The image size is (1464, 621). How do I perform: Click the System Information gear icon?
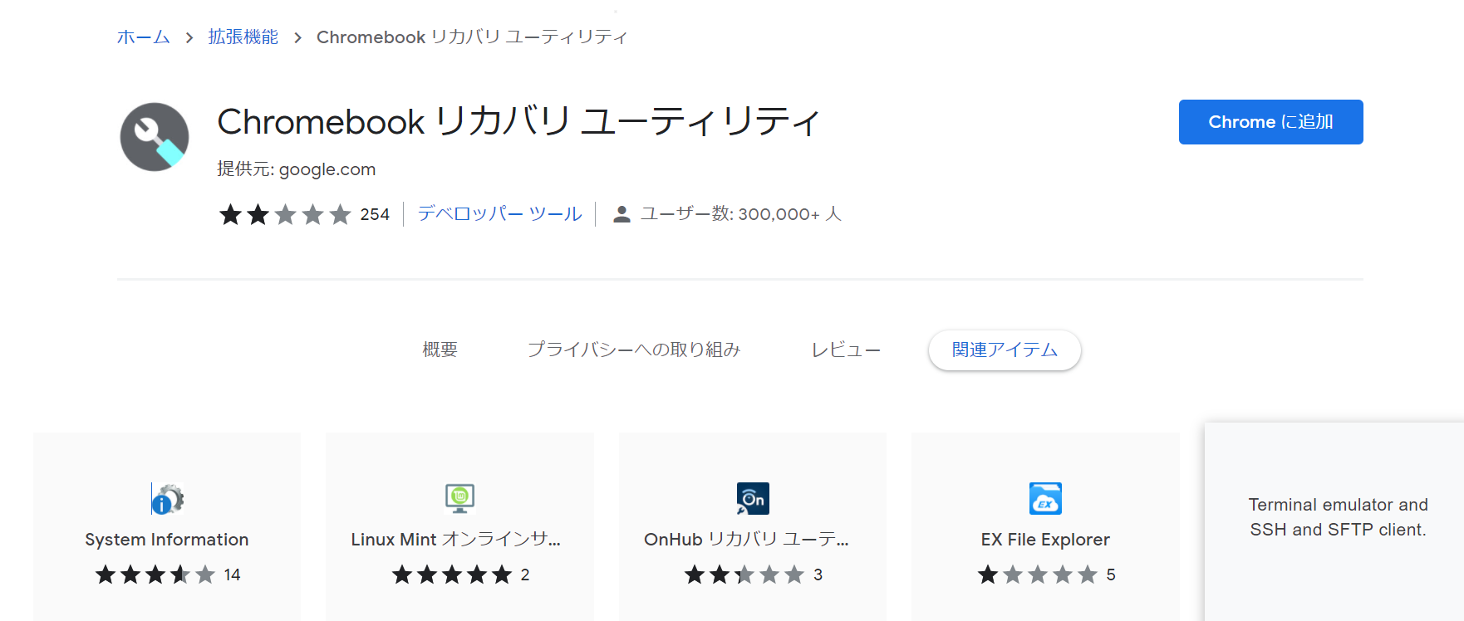click(167, 499)
